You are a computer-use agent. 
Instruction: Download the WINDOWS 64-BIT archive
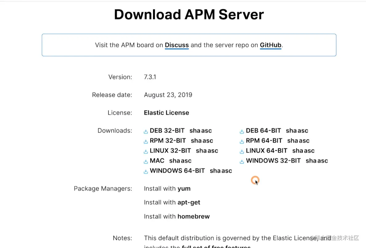coord(177,171)
